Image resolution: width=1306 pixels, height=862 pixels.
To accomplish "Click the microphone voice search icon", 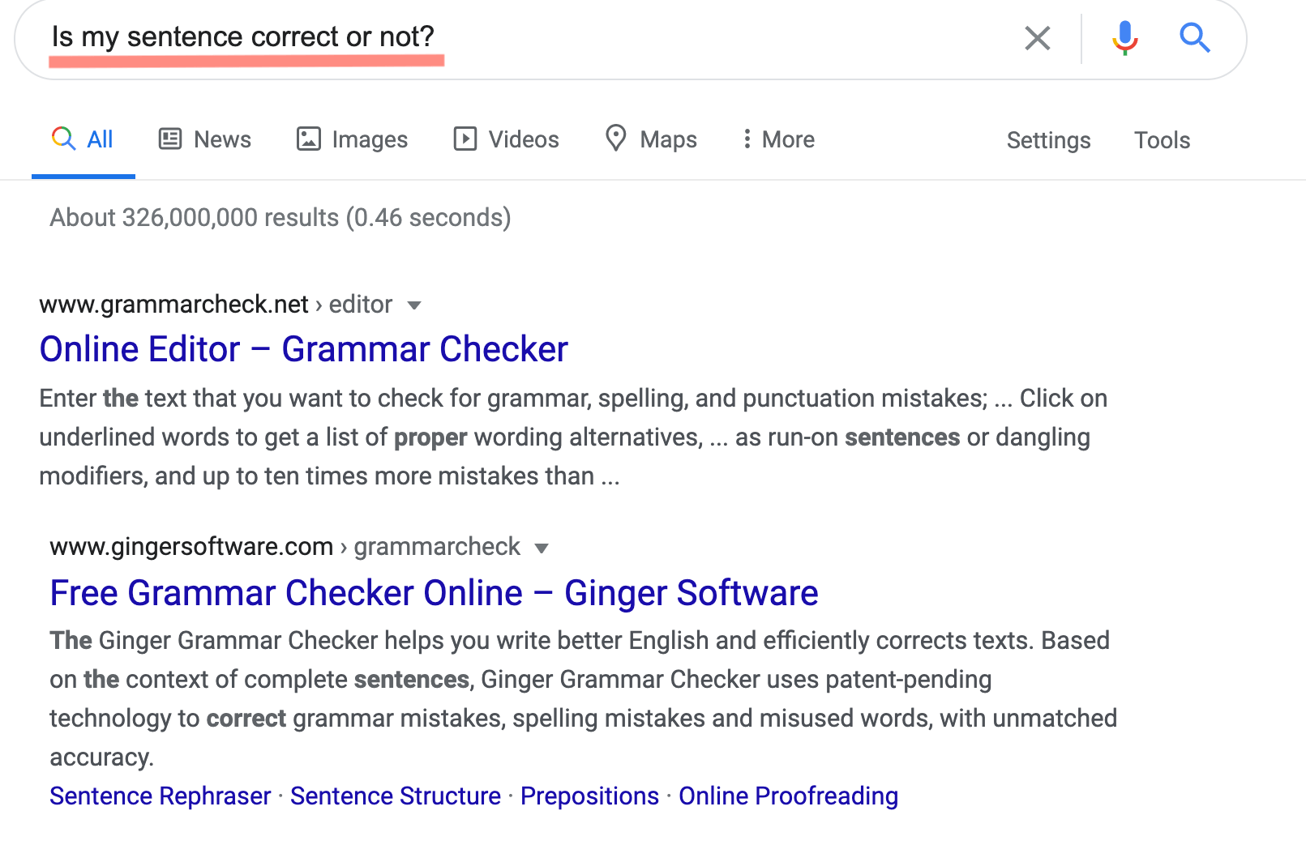I will point(1124,38).
